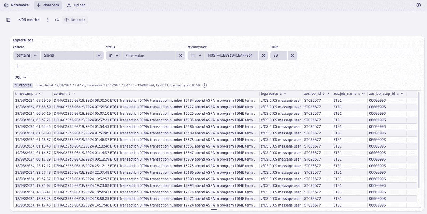
Task: Toggle the sidebar panel icon
Action: [x=8, y=20]
